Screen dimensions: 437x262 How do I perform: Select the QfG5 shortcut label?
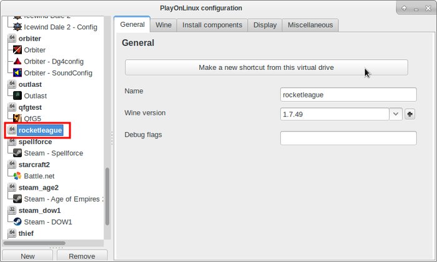coord(32,119)
